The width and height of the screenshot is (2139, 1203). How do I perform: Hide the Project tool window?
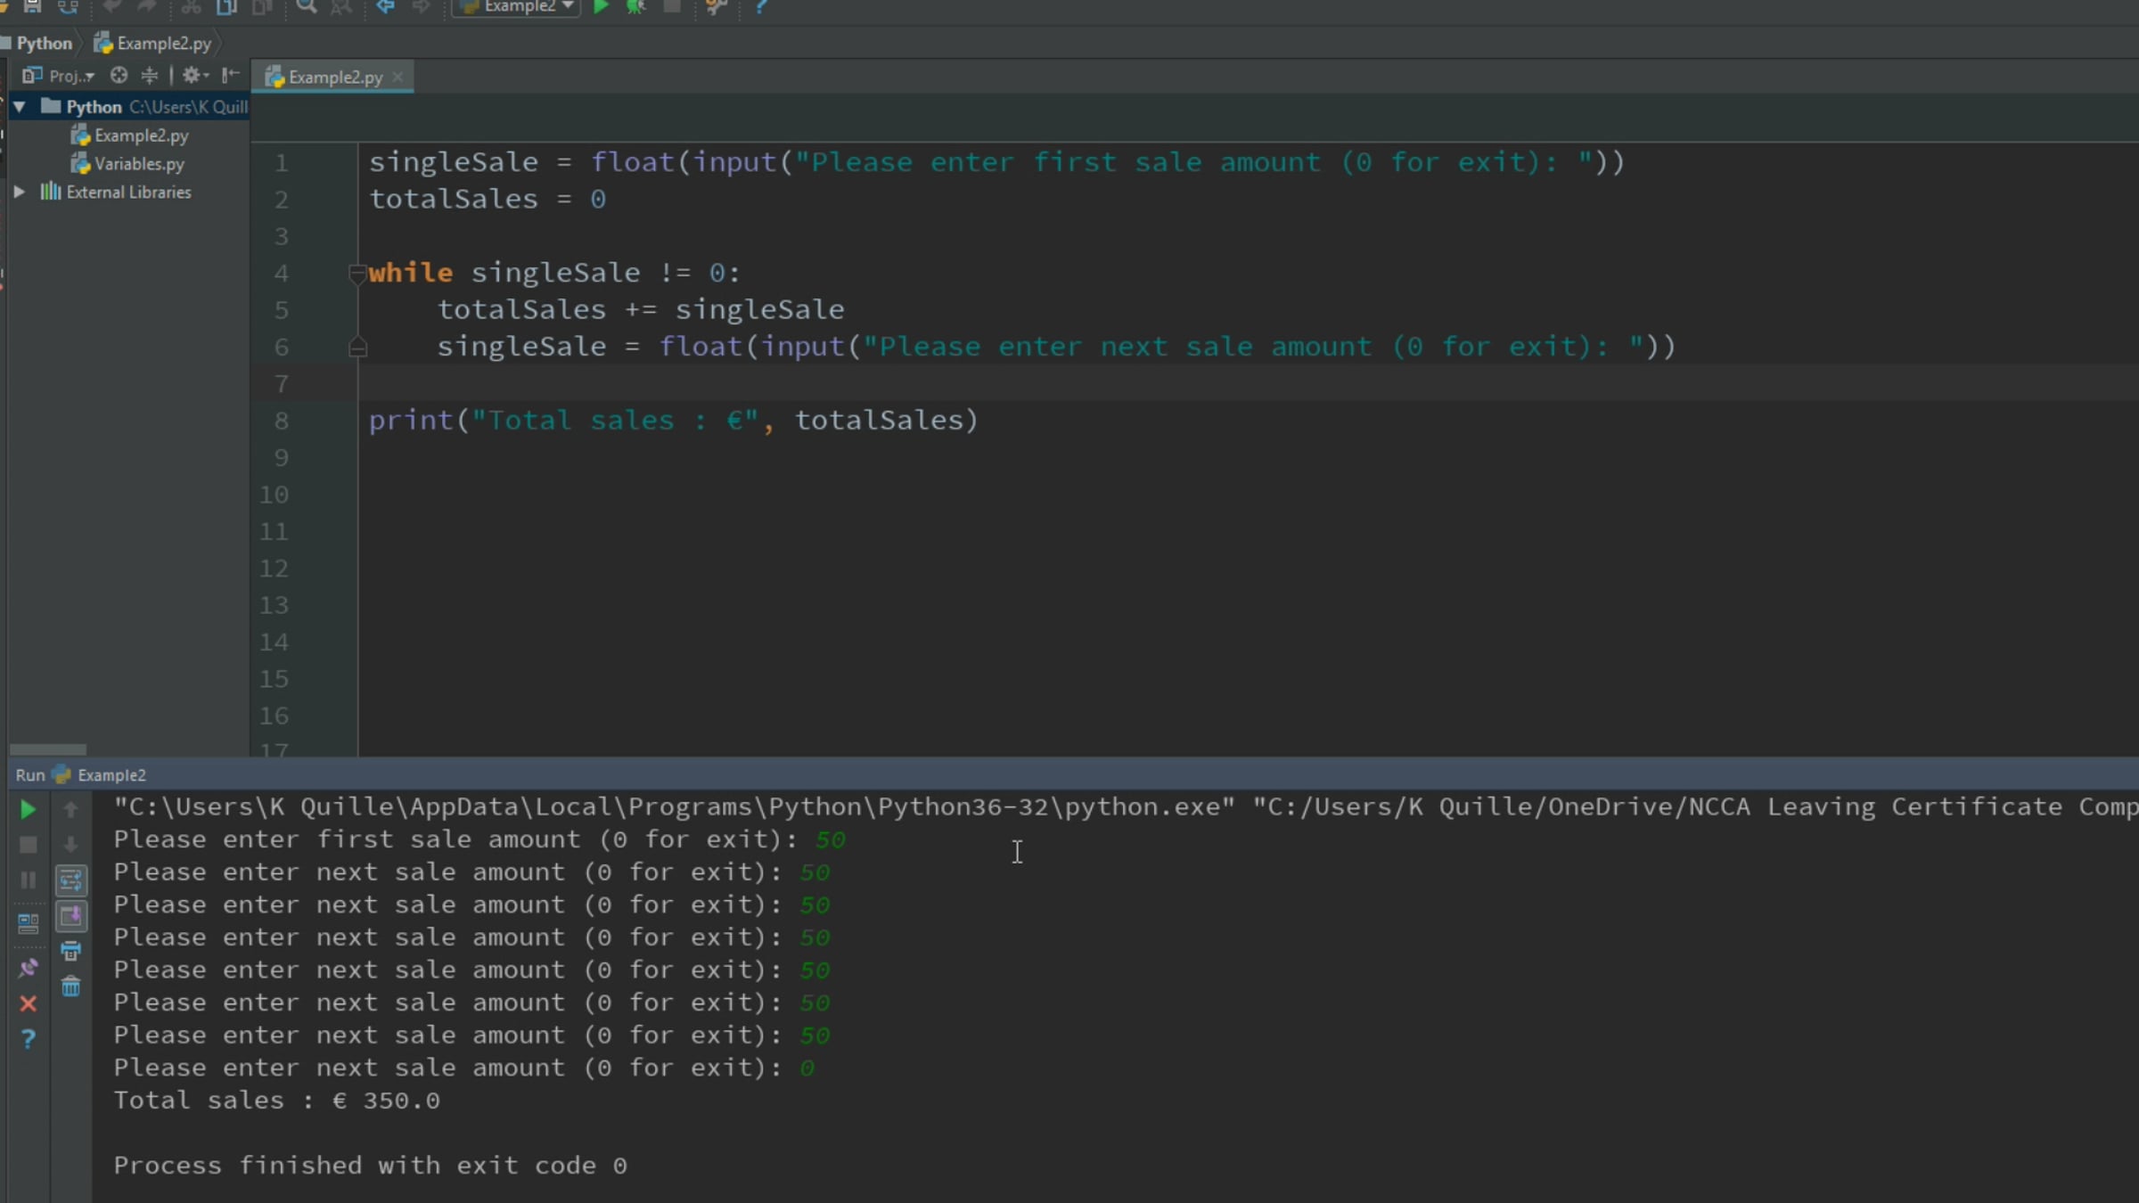[231, 76]
